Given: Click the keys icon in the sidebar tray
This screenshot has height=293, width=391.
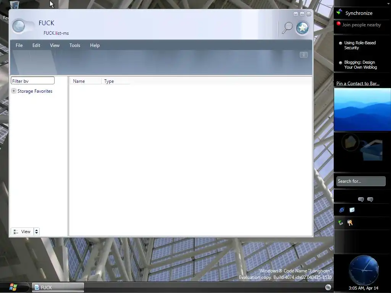Looking at the screenshot, I should 350,222.
